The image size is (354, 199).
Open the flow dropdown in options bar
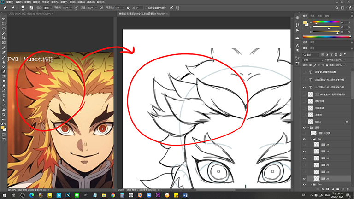click(96, 8)
